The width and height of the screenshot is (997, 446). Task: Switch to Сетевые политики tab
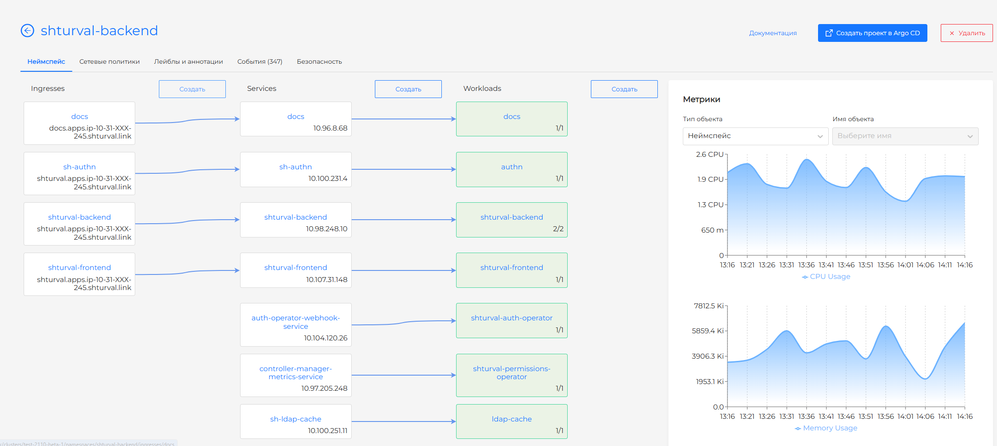pos(109,61)
